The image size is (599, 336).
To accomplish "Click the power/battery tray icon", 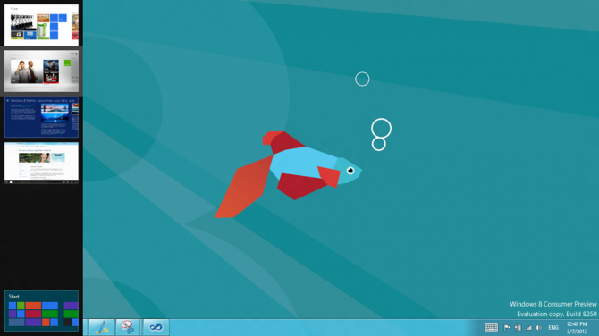I will tap(518, 328).
